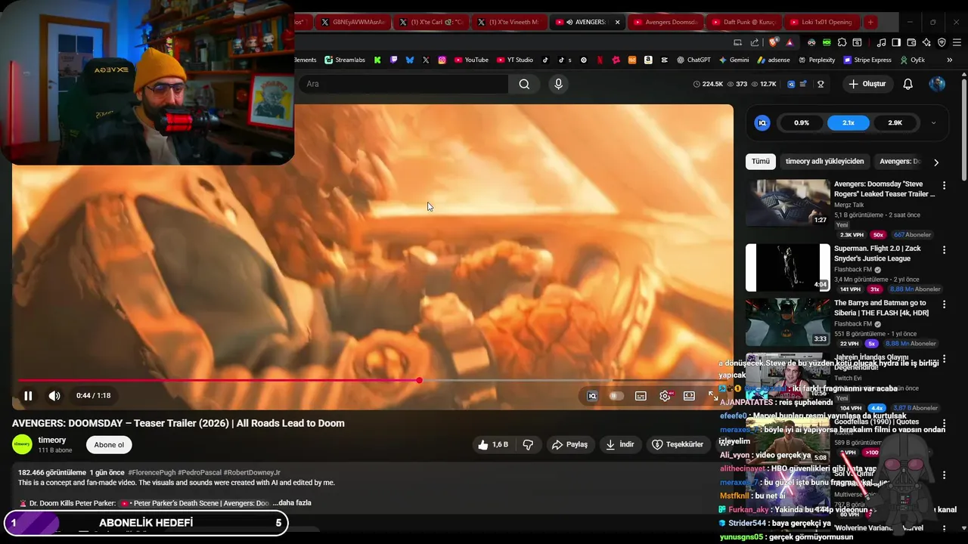Image resolution: width=968 pixels, height=544 pixels.
Task: Open the Stripe Express bookmark
Action: pyautogui.click(x=867, y=60)
